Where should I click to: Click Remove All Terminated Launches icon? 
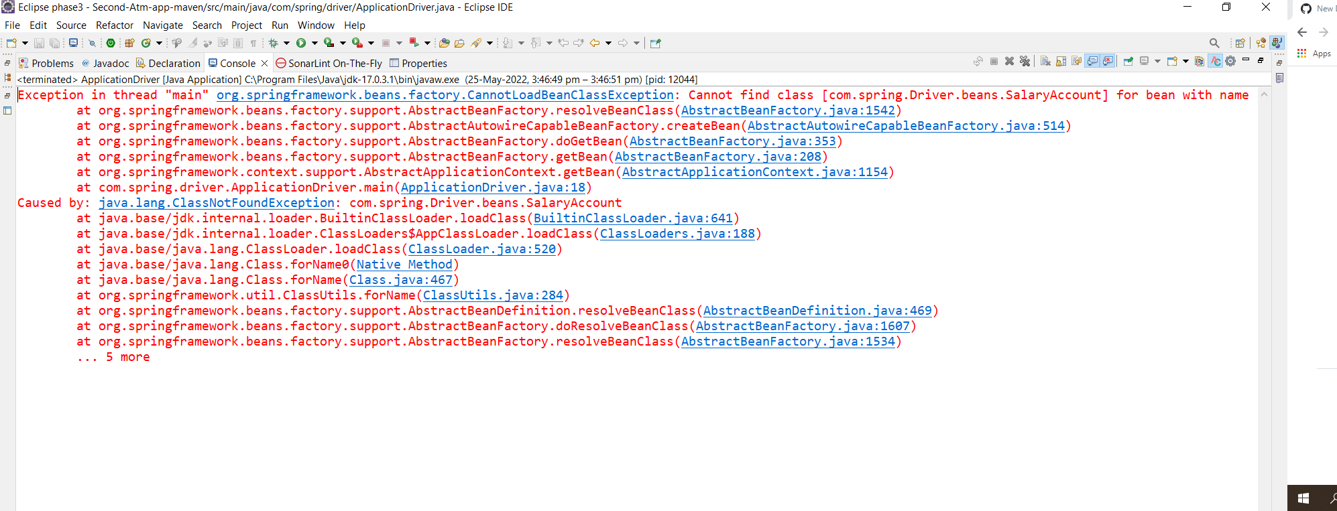click(x=1025, y=61)
